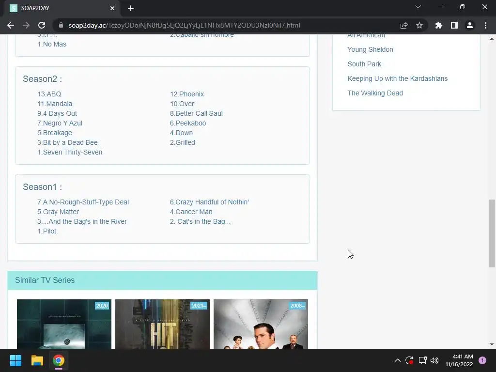The width and height of the screenshot is (496, 372).
Task: Open the network tray icon
Action: click(x=422, y=360)
